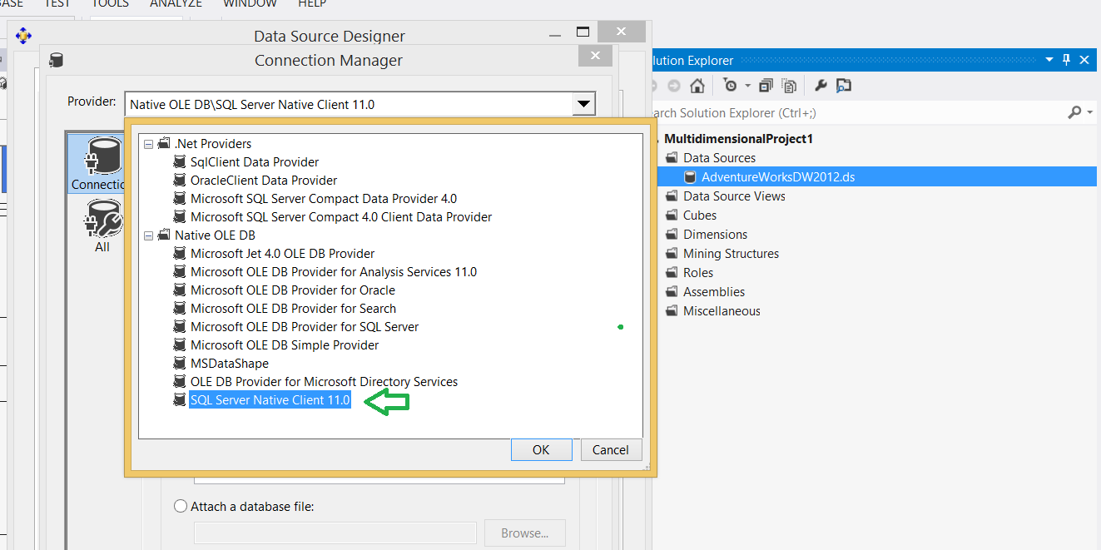The image size is (1101, 550).
Task: Select Microsoft OLE DB Simple Provider
Action: coord(285,344)
